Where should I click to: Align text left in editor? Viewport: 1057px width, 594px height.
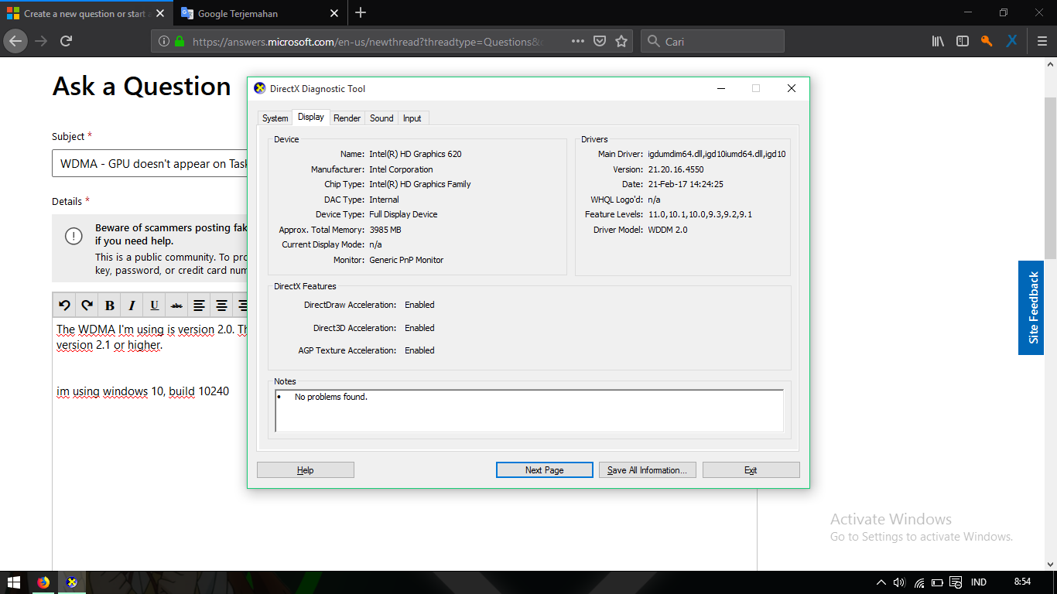pyautogui.click(x=199, y=306)
